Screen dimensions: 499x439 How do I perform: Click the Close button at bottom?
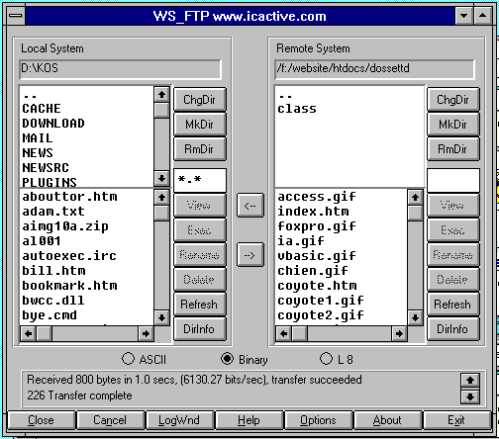pyautogui.click(x=42, y=420)
